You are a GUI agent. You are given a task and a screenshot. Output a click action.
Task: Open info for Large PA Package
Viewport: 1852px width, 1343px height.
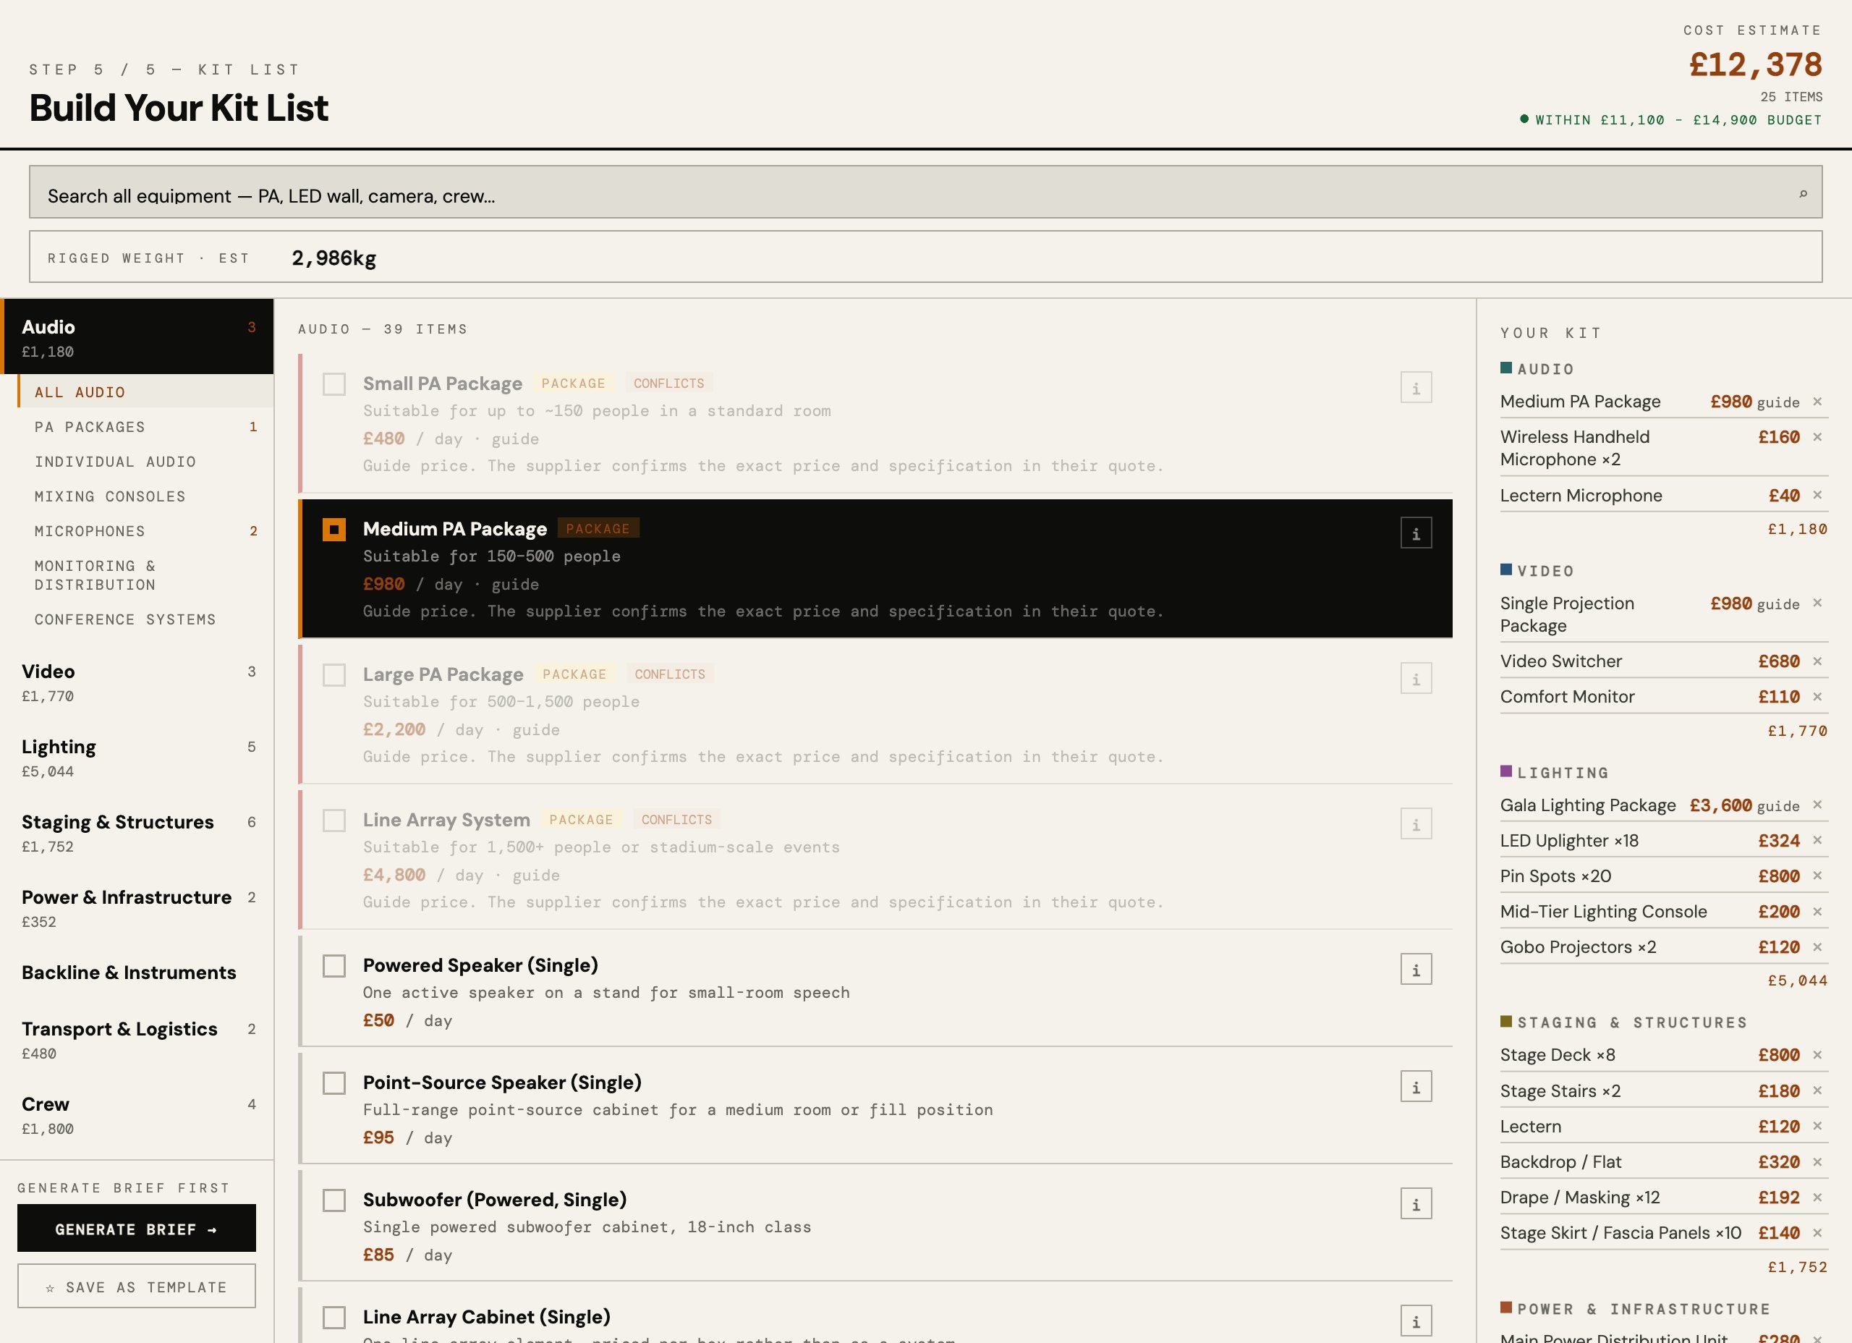tap(1416, 679)
